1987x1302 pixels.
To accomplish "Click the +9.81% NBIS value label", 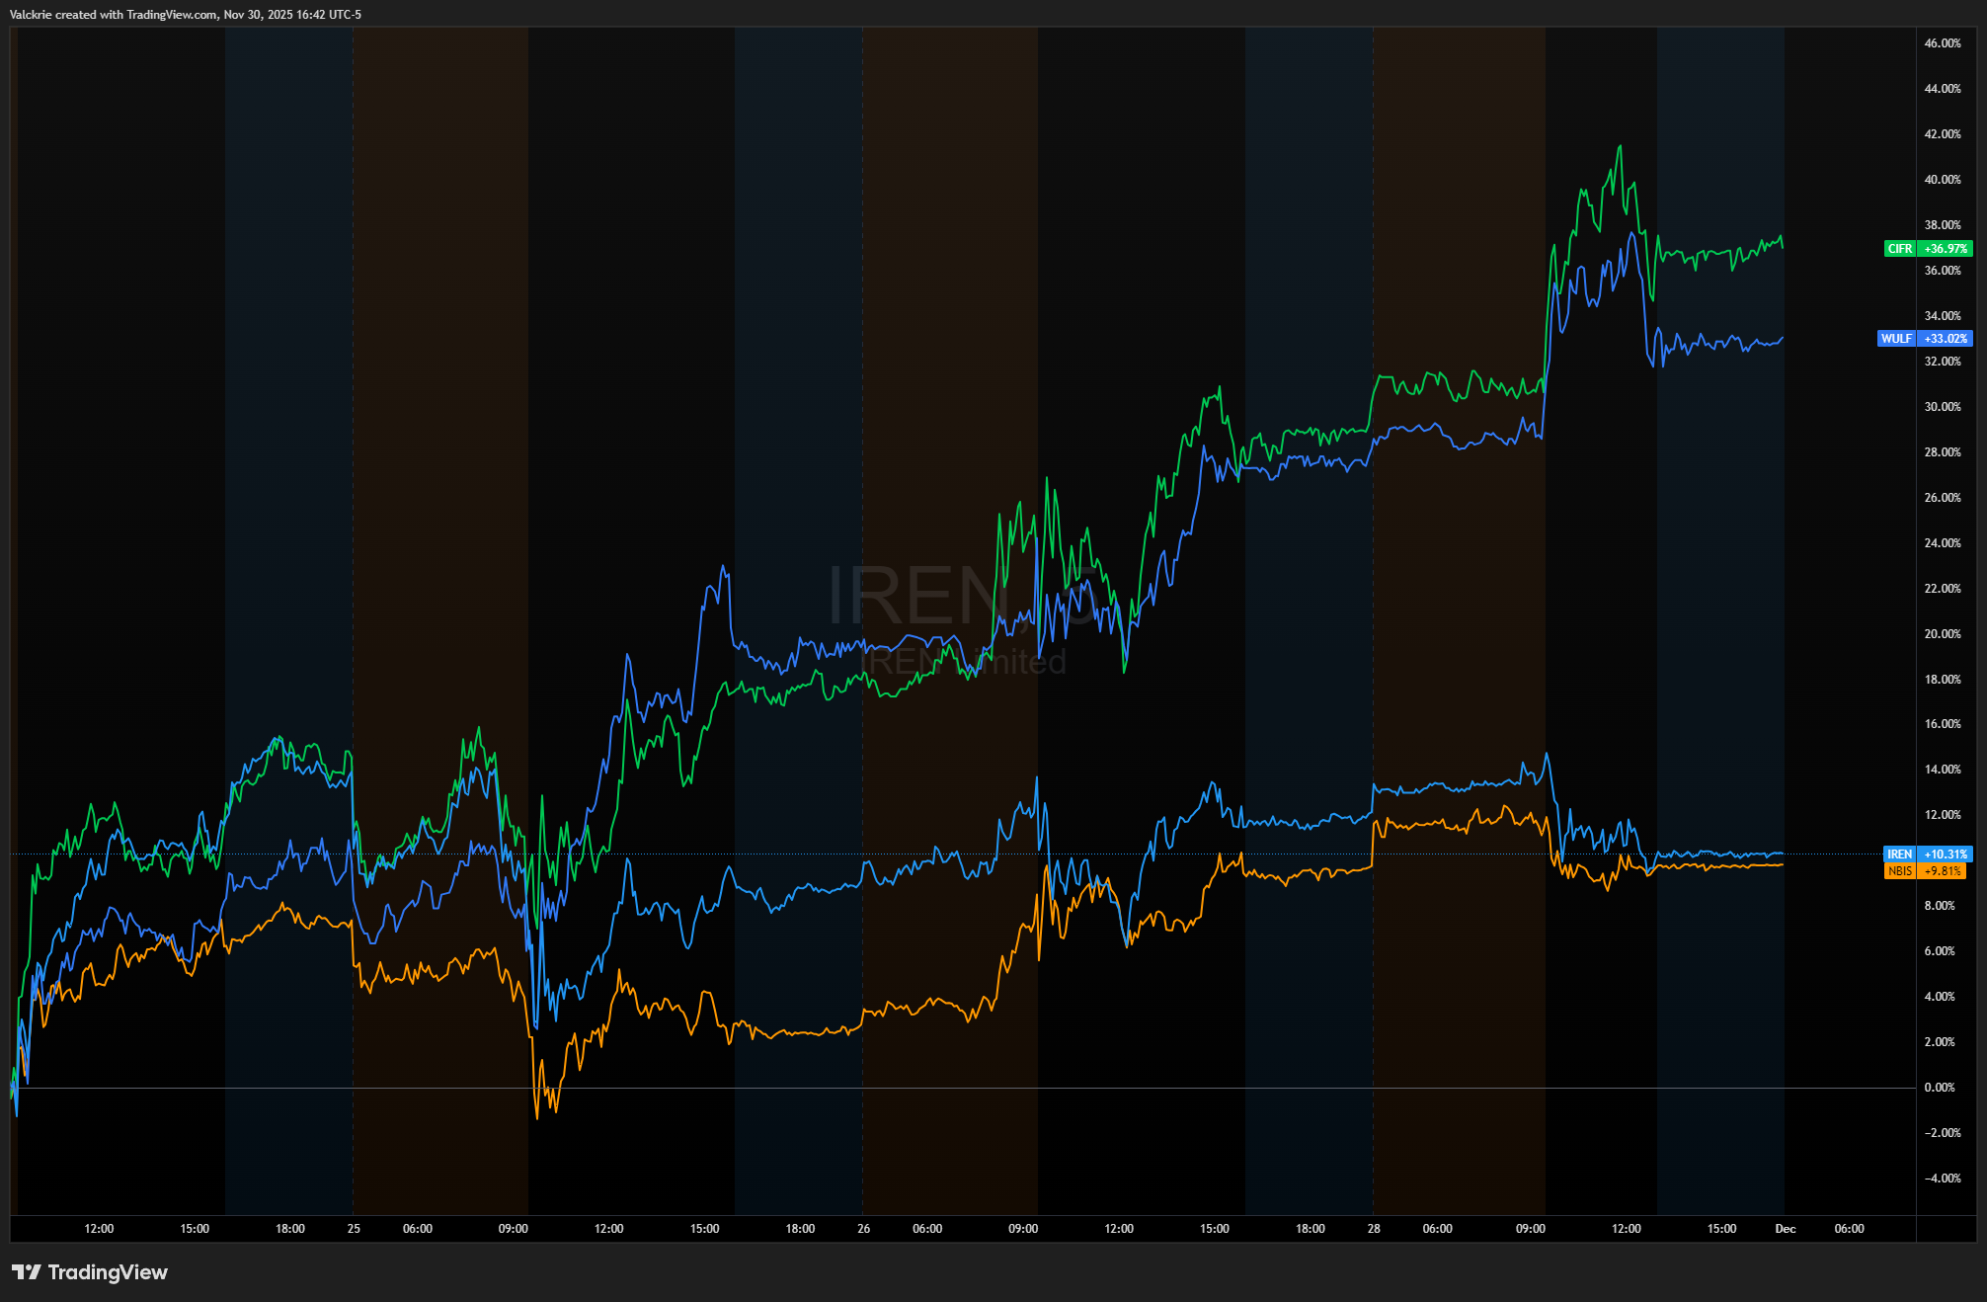I will 1943,871.
